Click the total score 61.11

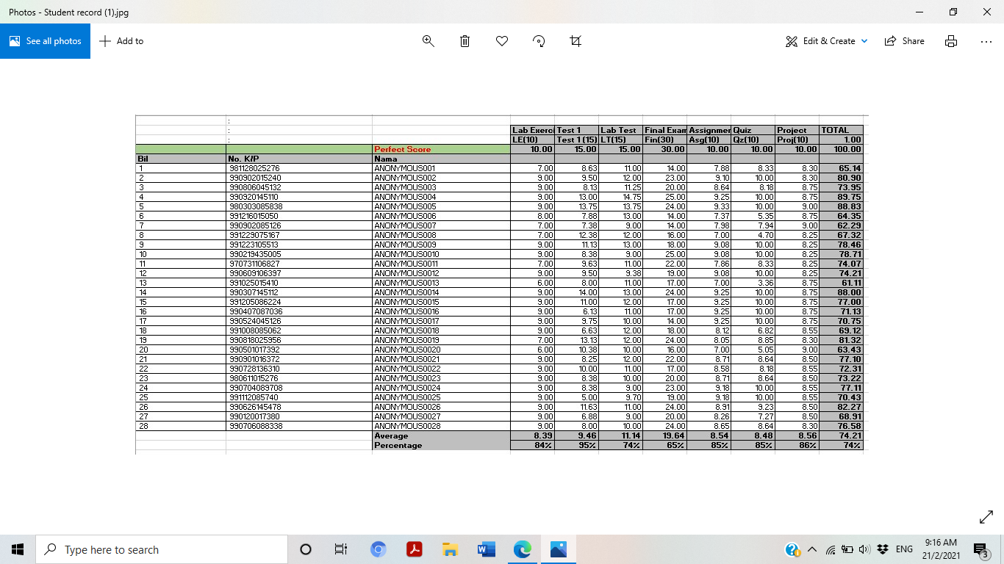(851, 283)
